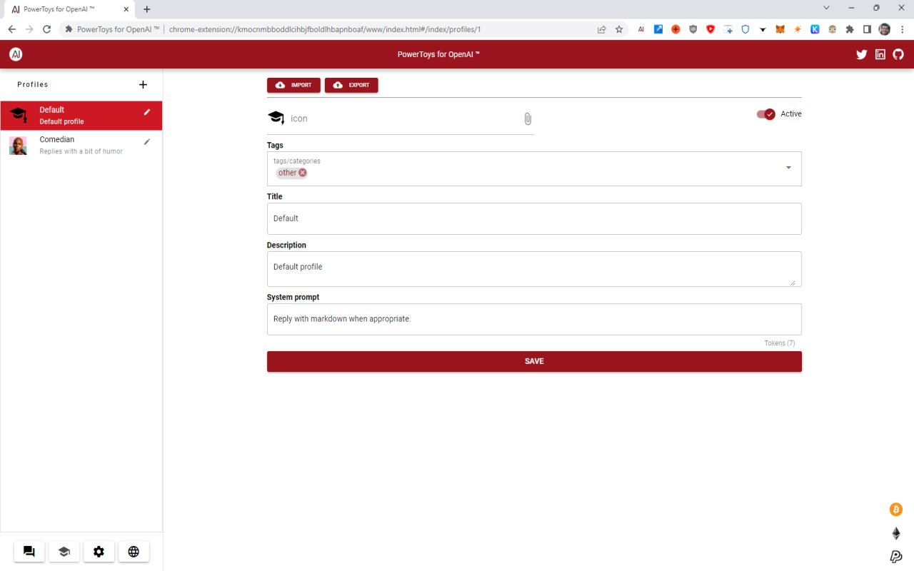The width and height of the screenshot is (914, 571).
Task: Click the 'Tokens (7)' counter text
Action: pyautogui.click(x=780, y=343)
